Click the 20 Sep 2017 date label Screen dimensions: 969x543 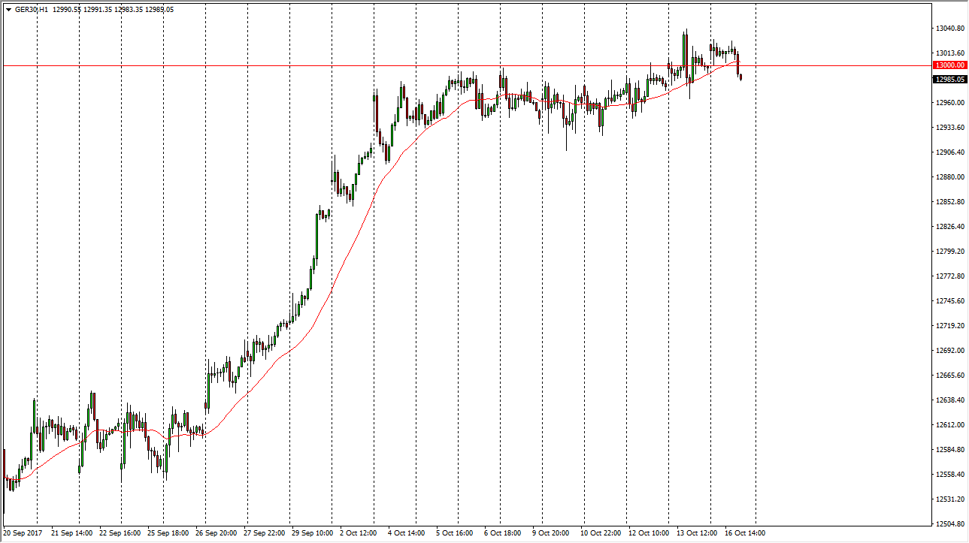(x=23, y=533)
